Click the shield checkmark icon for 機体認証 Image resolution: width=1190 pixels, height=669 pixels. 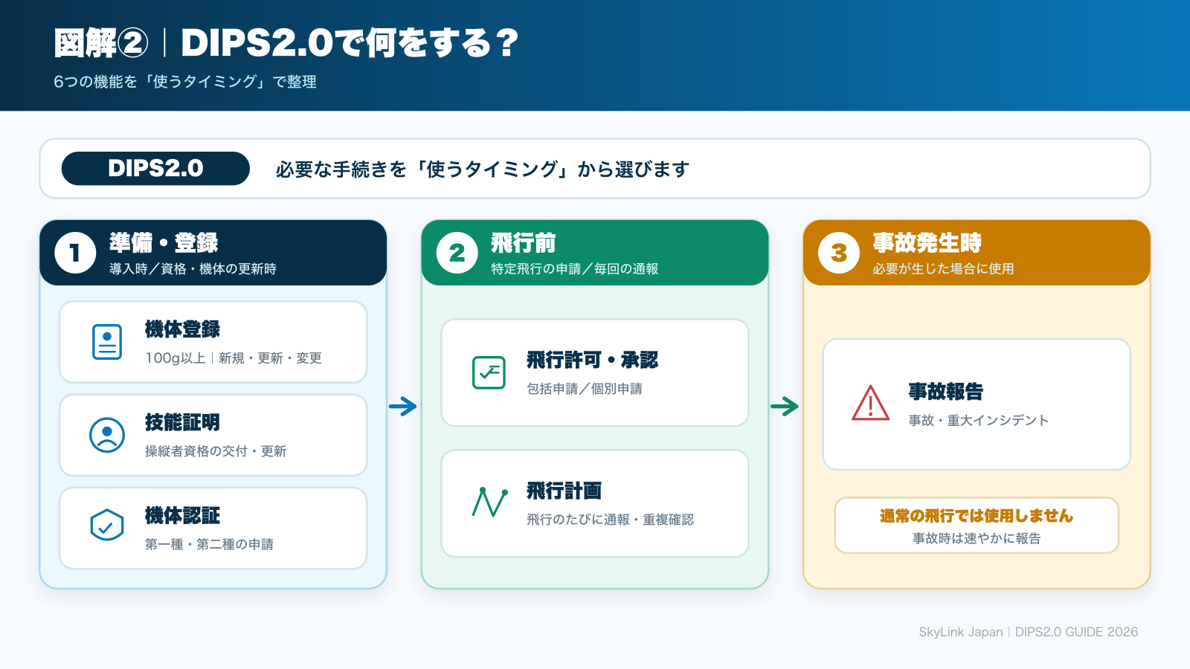click(107, 526)
